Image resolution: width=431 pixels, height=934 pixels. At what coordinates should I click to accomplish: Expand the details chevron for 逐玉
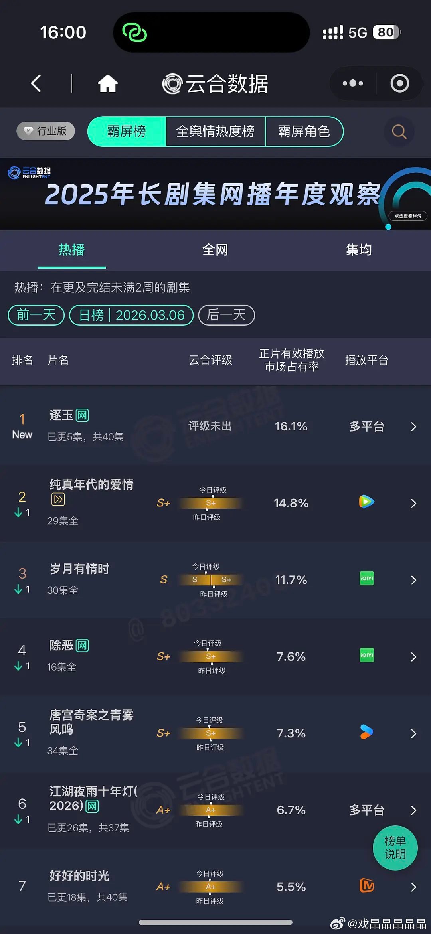(414, 427)
